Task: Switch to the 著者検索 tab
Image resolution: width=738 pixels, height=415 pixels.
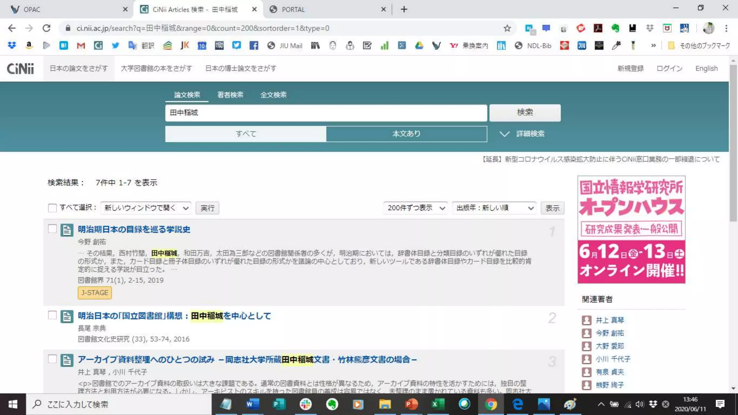Action: coord(230,95)
